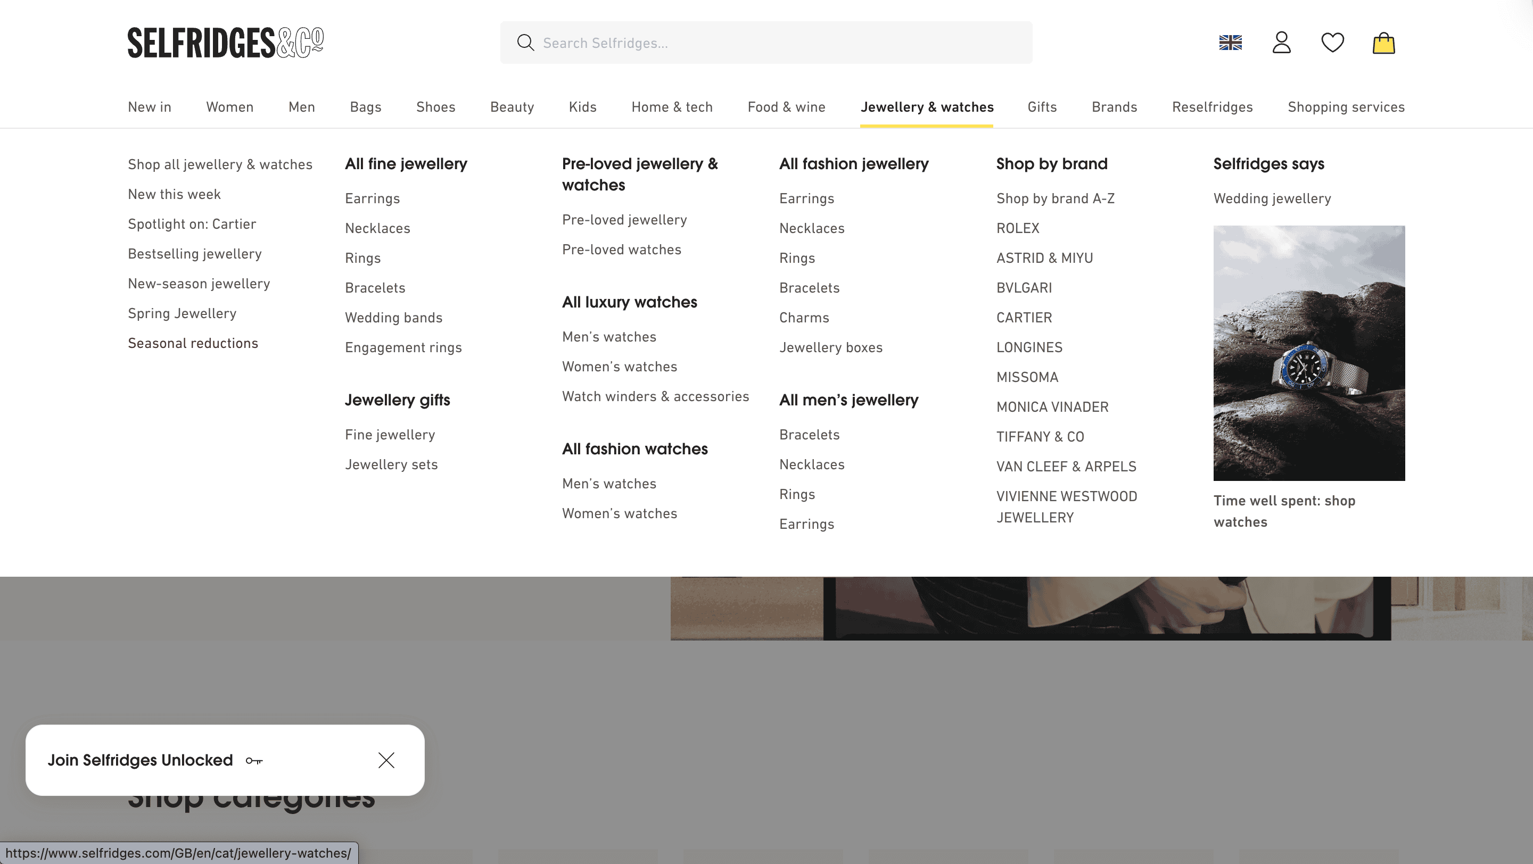1533x864 pixels.
Task: Click the Seasonal reductions link
Action: click(x=193, y=343)
